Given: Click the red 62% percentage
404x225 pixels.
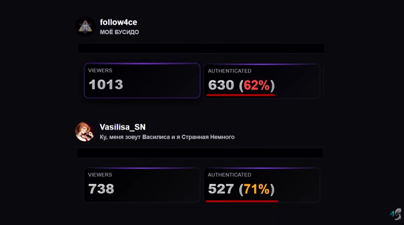Looking at the screenshot, I should click(256, 85).
